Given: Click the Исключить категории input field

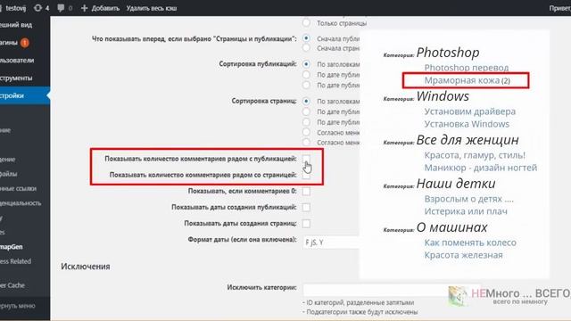Looking at the screenshot, I should [375, 290].
